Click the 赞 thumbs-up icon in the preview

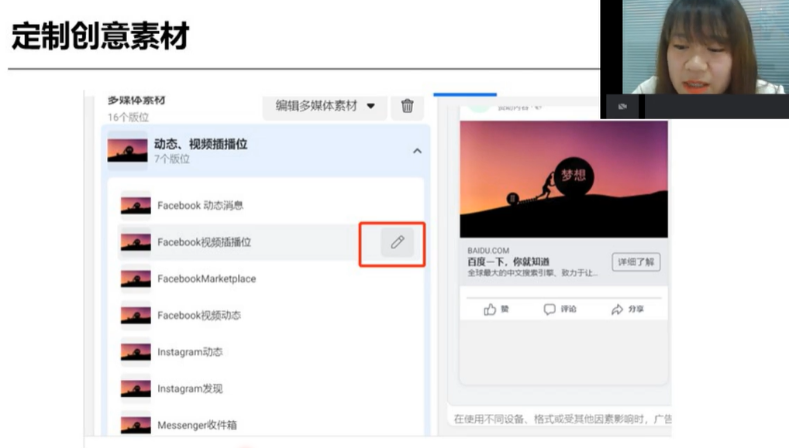[x=490, y=309]
